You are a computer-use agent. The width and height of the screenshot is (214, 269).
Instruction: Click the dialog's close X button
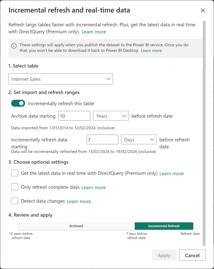coord(203,11)
